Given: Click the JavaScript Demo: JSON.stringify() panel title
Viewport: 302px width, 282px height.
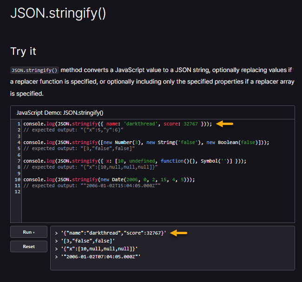Looking at the screenshot, I should click(60, 112).
